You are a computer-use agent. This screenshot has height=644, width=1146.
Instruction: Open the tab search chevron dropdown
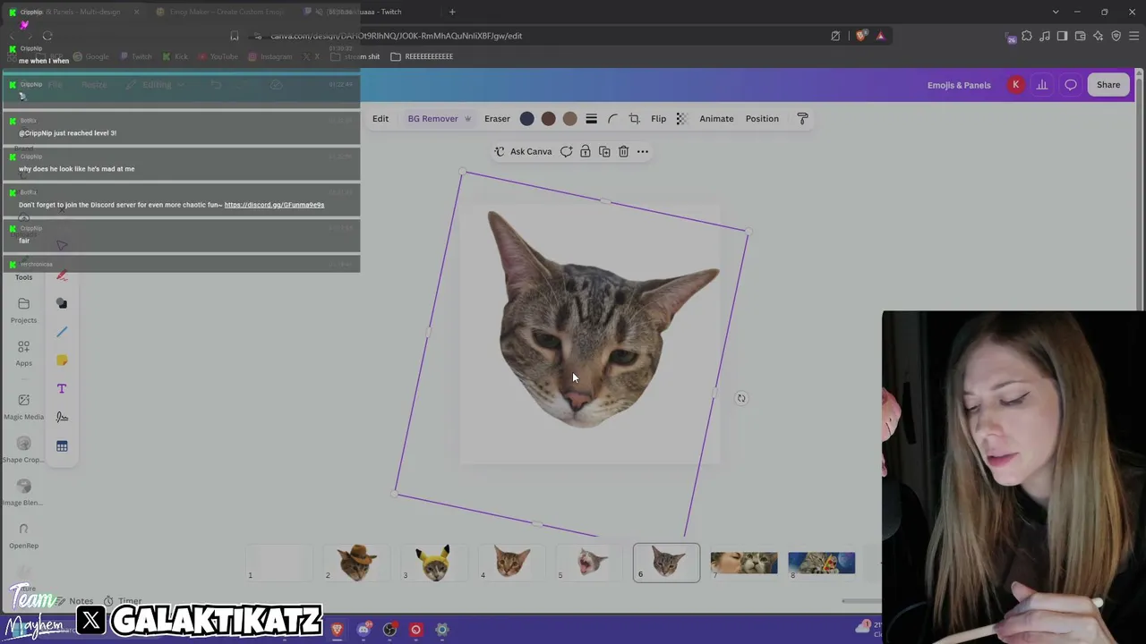pyautogui.click(x=1056, y=12)
